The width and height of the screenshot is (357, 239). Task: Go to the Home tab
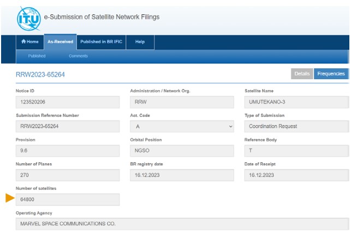coord(29,42)
